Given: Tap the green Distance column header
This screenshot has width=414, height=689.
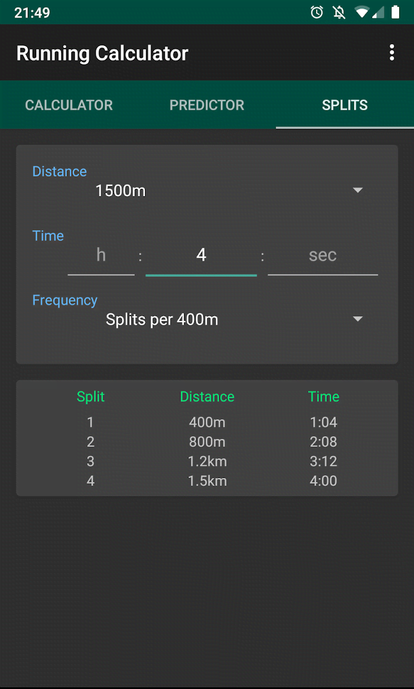Looking at the screenshot, I should tap(207, 397).
